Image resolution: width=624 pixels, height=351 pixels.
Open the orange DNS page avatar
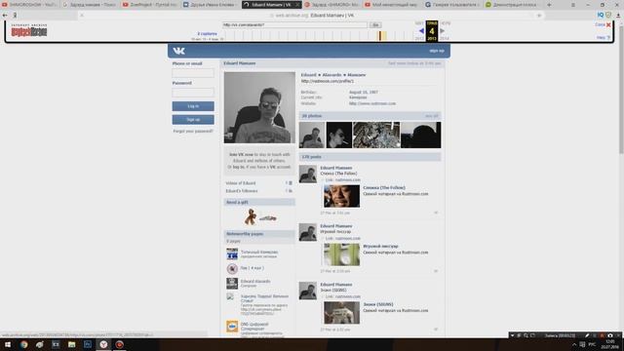232,327
